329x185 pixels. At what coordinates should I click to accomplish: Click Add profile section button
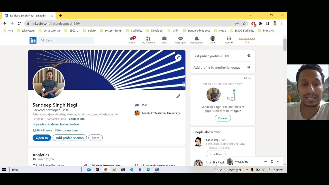tap(70, 138)
